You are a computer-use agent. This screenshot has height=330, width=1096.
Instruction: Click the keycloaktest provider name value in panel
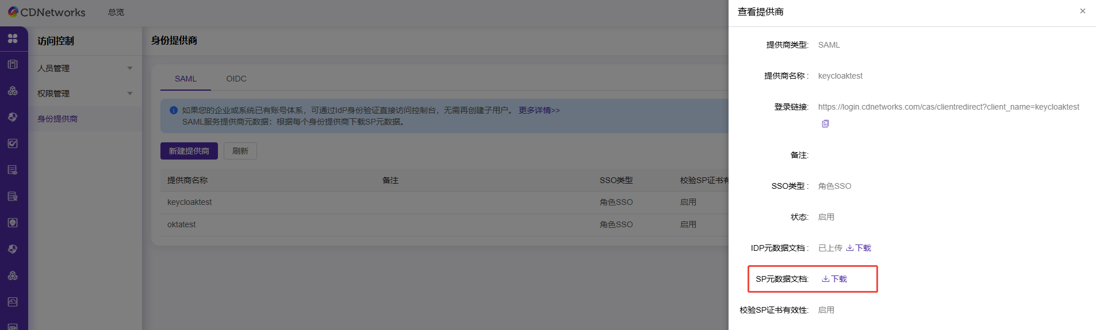click(x=840, y=76)
